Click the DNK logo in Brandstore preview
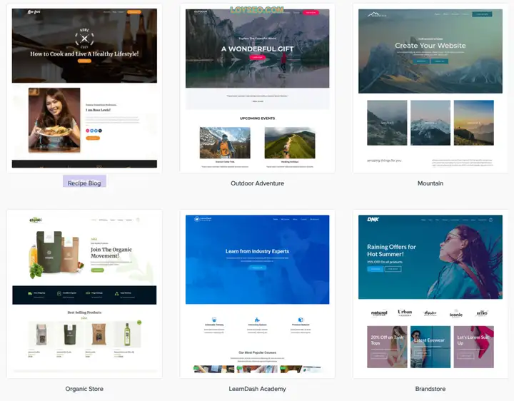This screenshot has width=514, height=401. coord(373,220)
